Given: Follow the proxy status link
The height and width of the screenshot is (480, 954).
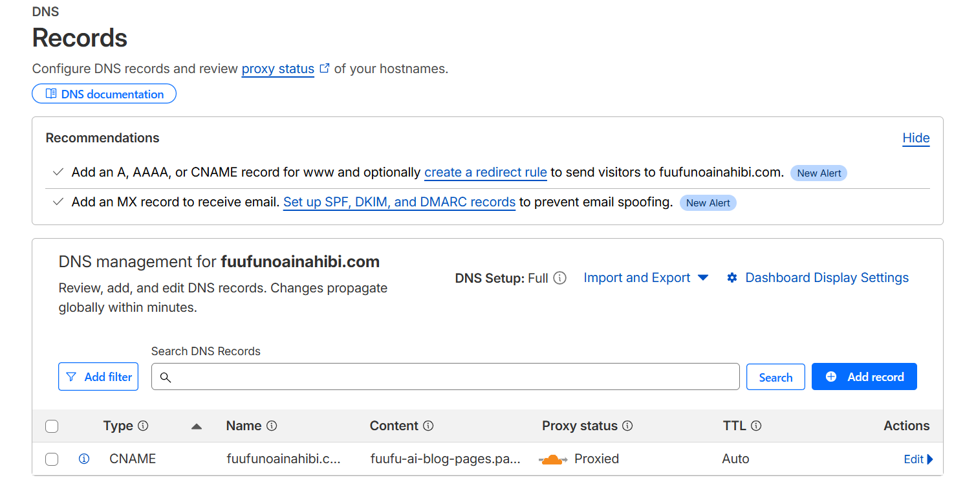Looking at the screenshot, I should (278, 69).
